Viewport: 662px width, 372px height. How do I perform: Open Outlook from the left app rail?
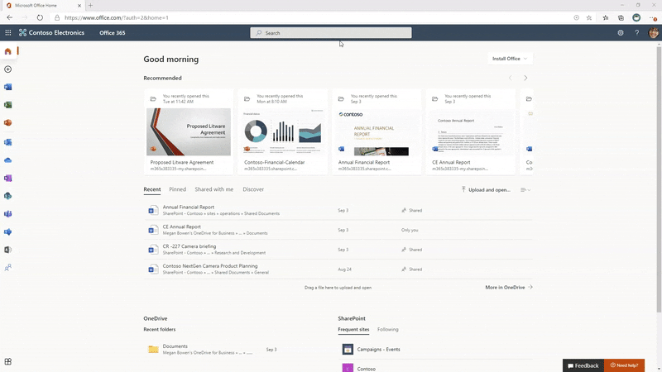8,142
